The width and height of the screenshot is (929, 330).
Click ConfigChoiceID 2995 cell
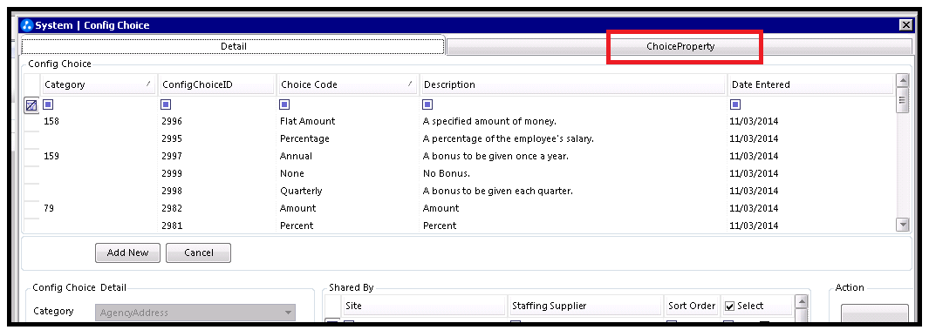point(172,138)
